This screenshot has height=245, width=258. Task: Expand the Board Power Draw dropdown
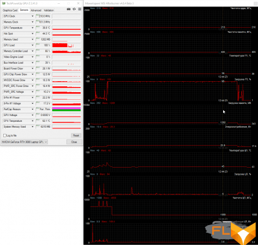tap(32, 68)
